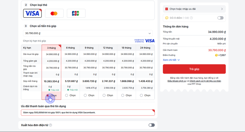The width and height of the screenshot is (245, 132).
Task: Enable Xuất hóa đơn điện tử toggle
Action: tap(152, 125)
